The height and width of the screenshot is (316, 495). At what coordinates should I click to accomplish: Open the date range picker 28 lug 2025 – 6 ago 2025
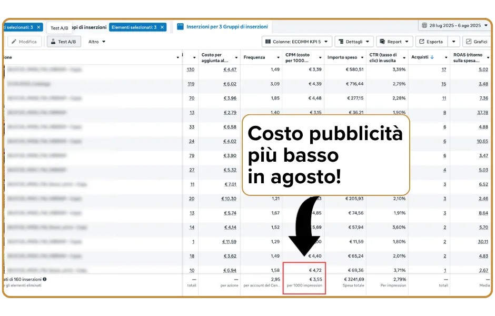click(x=455, y=25)
